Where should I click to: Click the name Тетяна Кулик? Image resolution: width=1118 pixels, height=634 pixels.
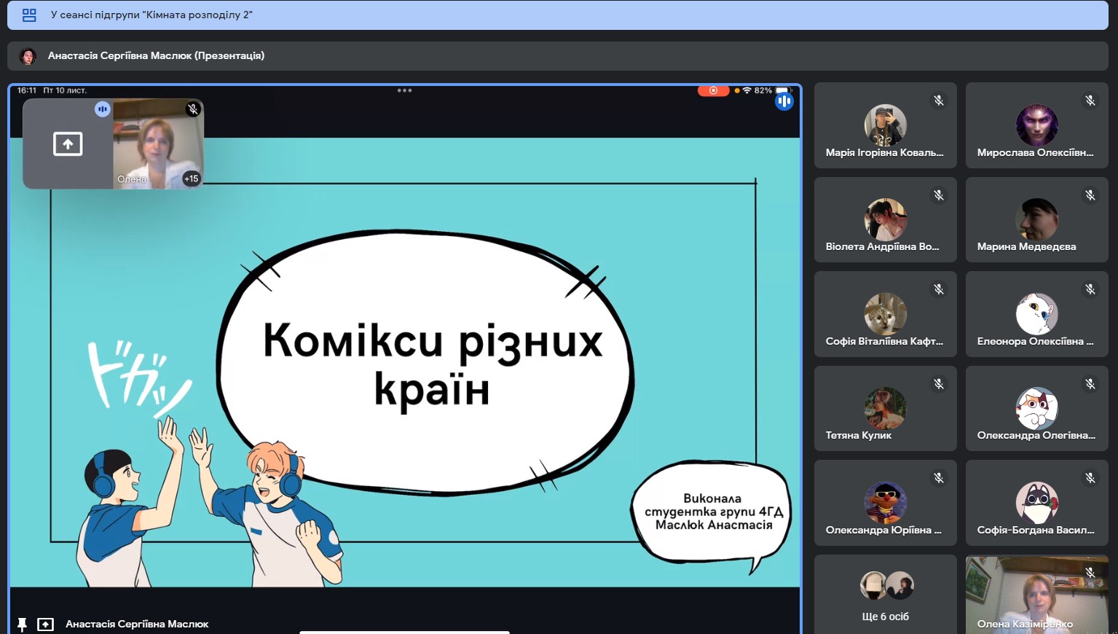[x=858, y=436]
